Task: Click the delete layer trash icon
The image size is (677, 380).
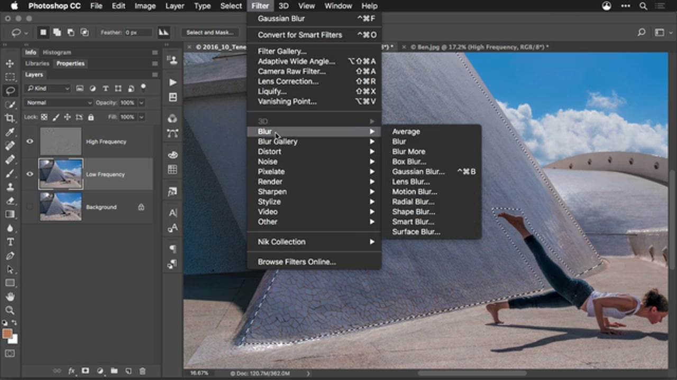Action: [142, 371]
